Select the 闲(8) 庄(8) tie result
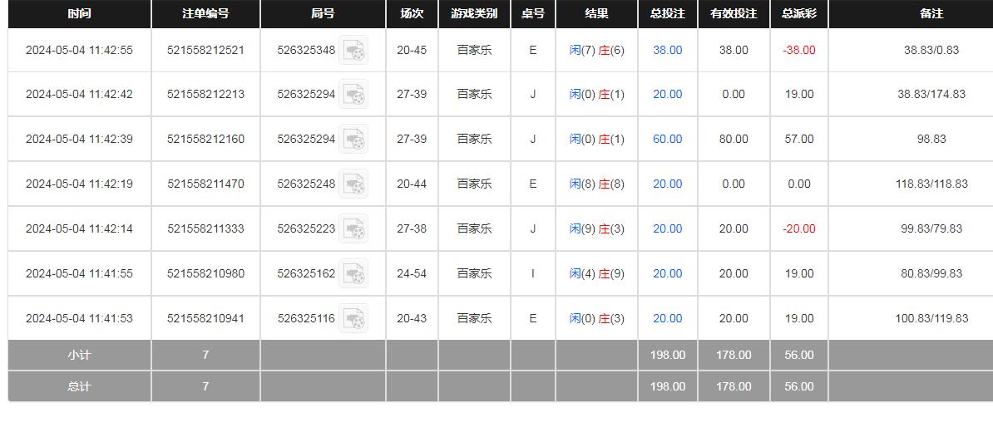 click(596, 184)
